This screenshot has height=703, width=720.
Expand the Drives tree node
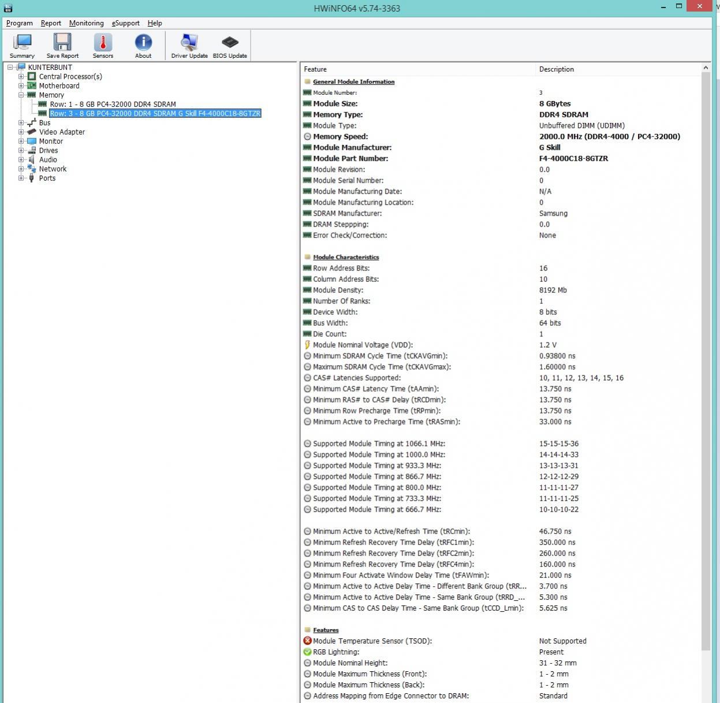[21, 150]
